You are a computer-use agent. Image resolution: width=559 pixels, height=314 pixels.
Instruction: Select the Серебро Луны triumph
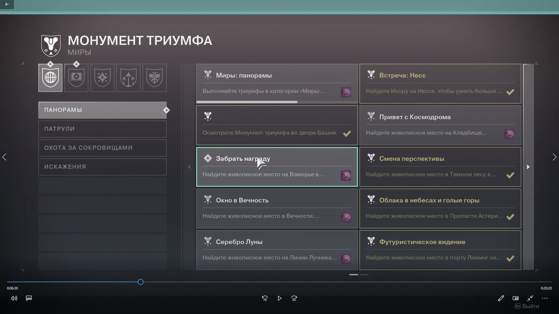pos(277,250)
